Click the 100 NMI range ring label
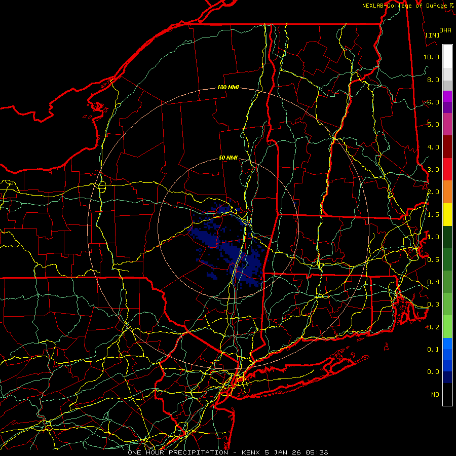The image size is (456, 456). (x=228, y=87)
